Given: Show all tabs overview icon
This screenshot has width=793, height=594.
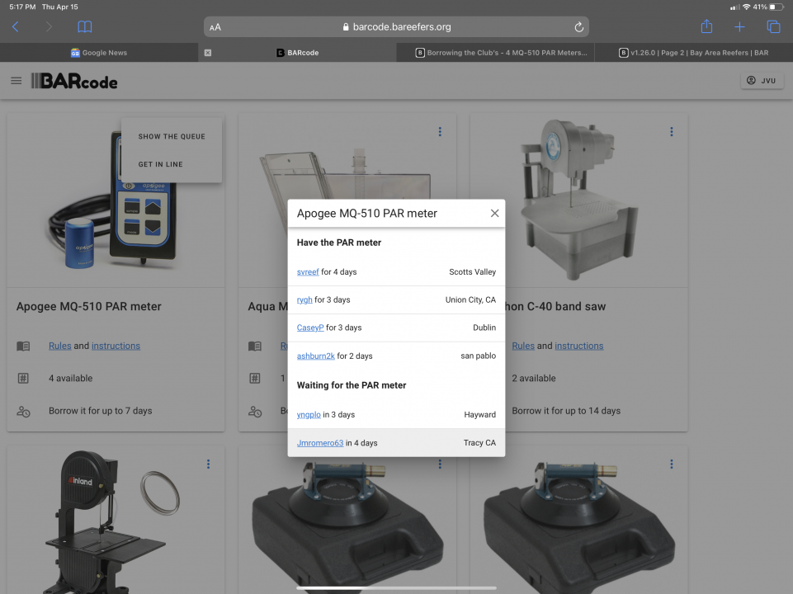Looking at the screenshot, I should 773,27.
